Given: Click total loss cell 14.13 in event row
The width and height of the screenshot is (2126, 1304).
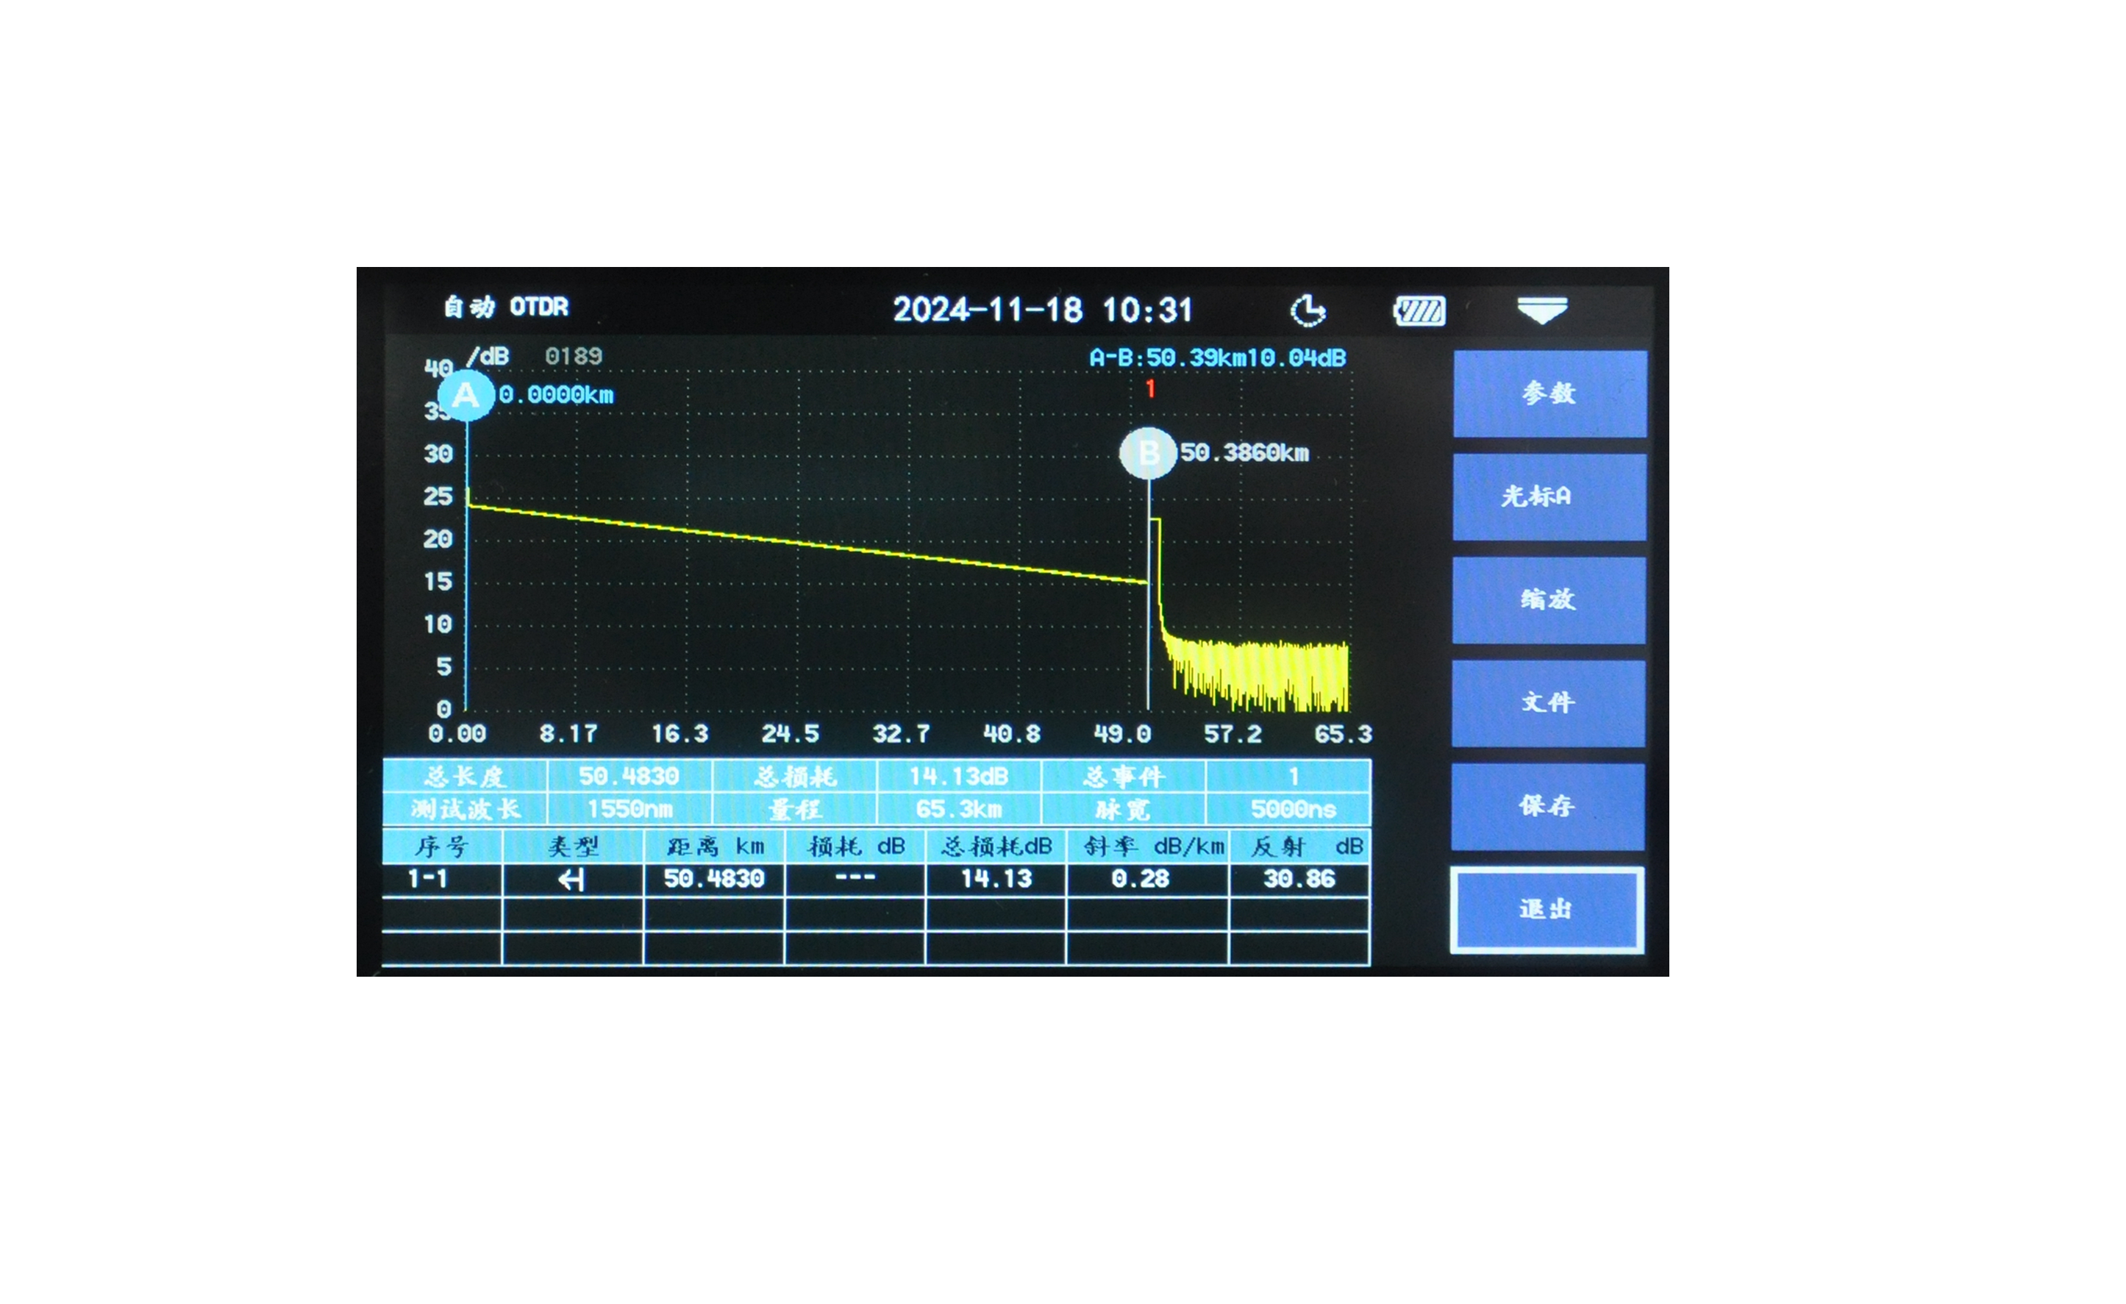Looking at the screenshot, I should [x=996, y=879].
